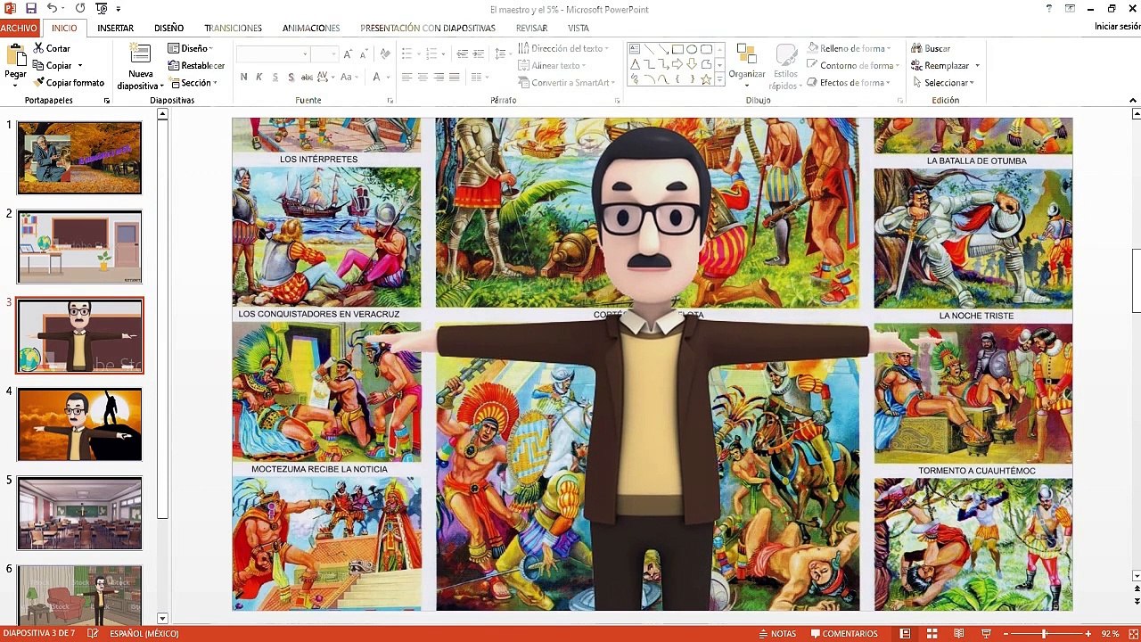Switch to slide sorter view
Screen dimensions: 1141x642
[932, 634]
